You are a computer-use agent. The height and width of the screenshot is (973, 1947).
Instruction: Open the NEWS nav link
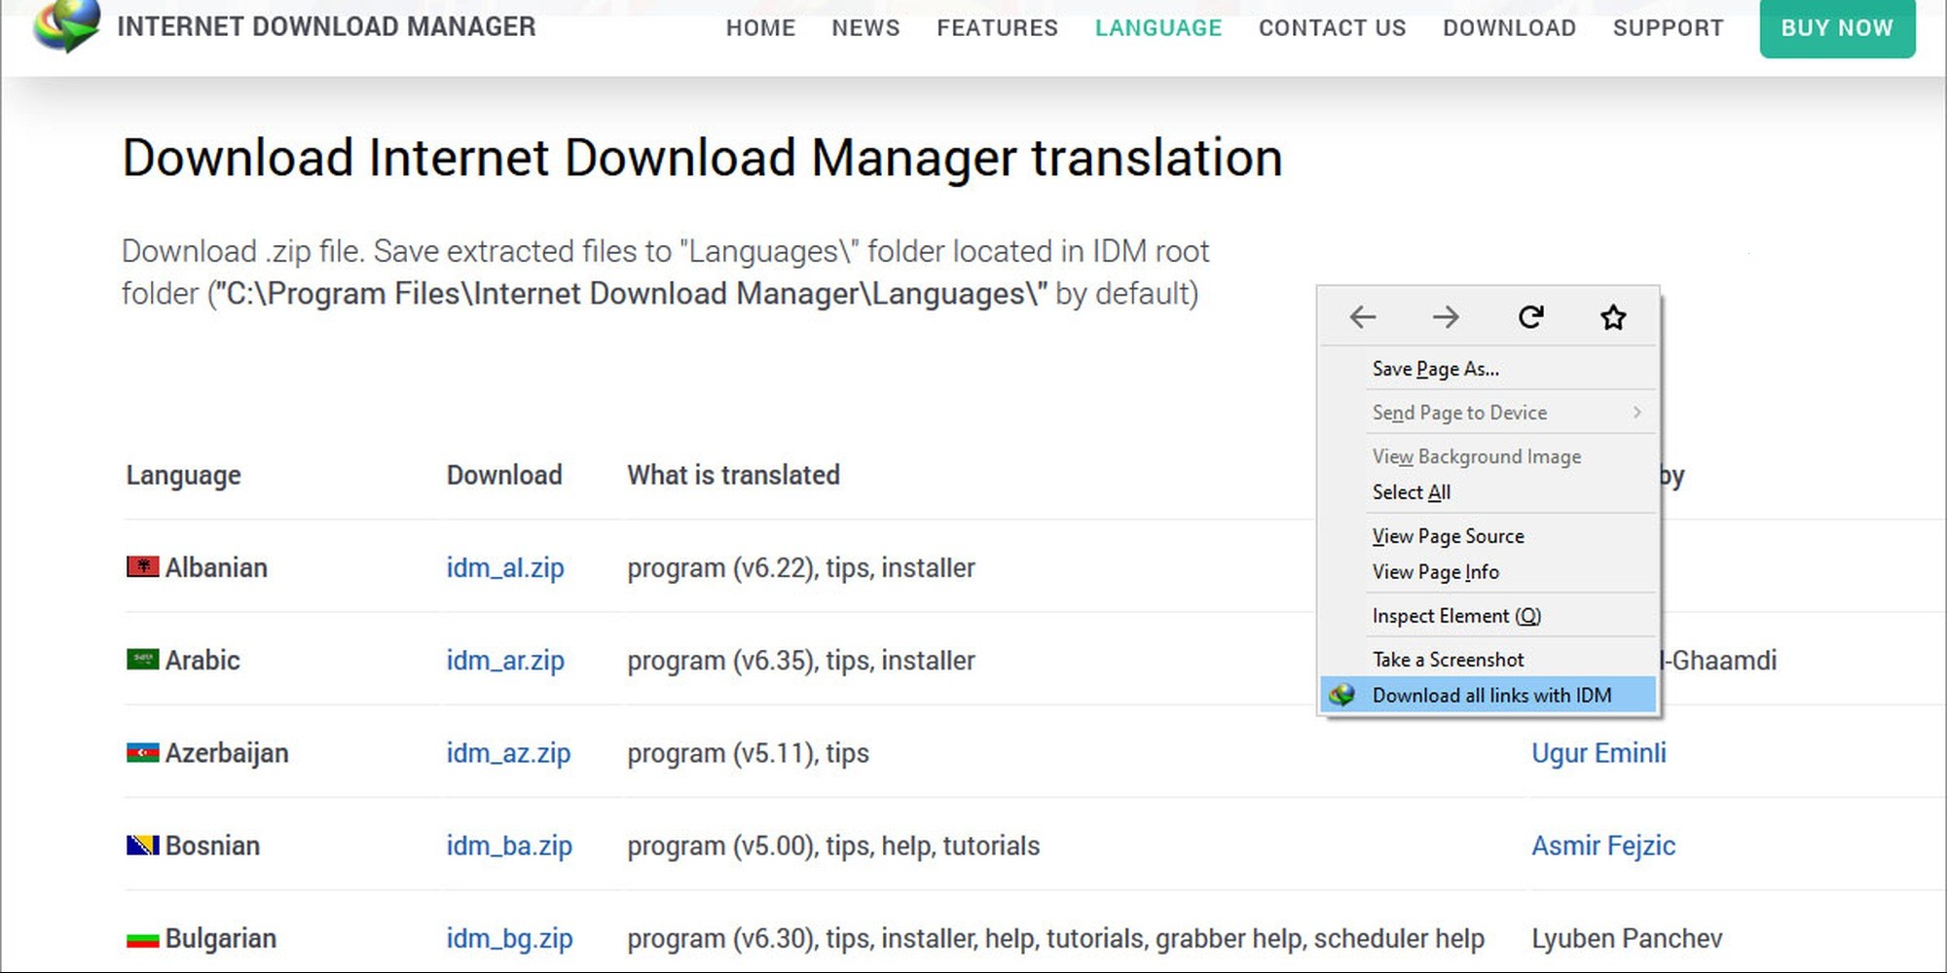(865, 28)
